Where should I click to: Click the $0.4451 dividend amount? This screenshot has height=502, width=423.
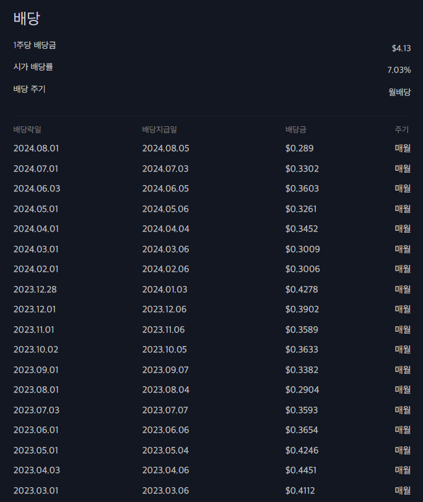tap(300, 470)
